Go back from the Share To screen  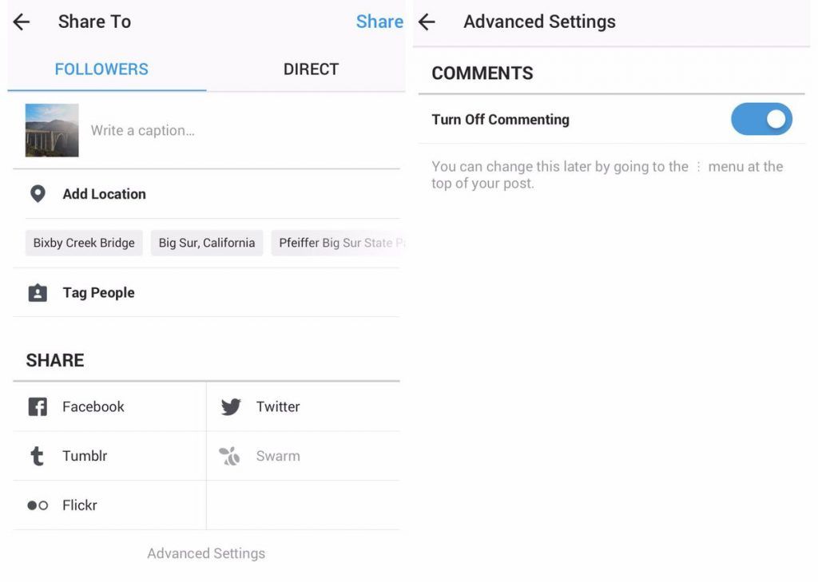22,22
